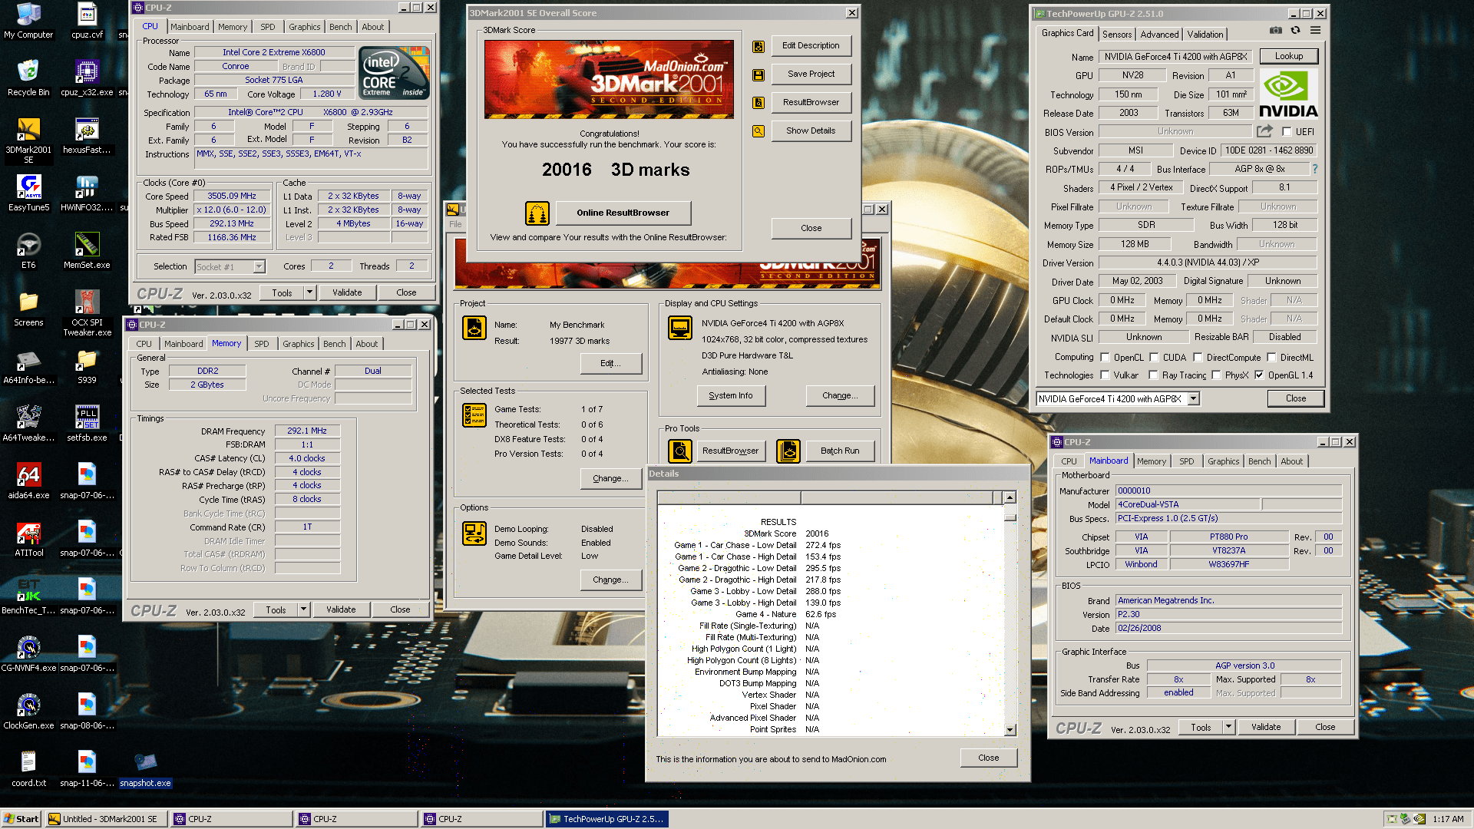Click the System Info button in 3DMark
Screen dimensions: 1474x829
coord(731,395)
